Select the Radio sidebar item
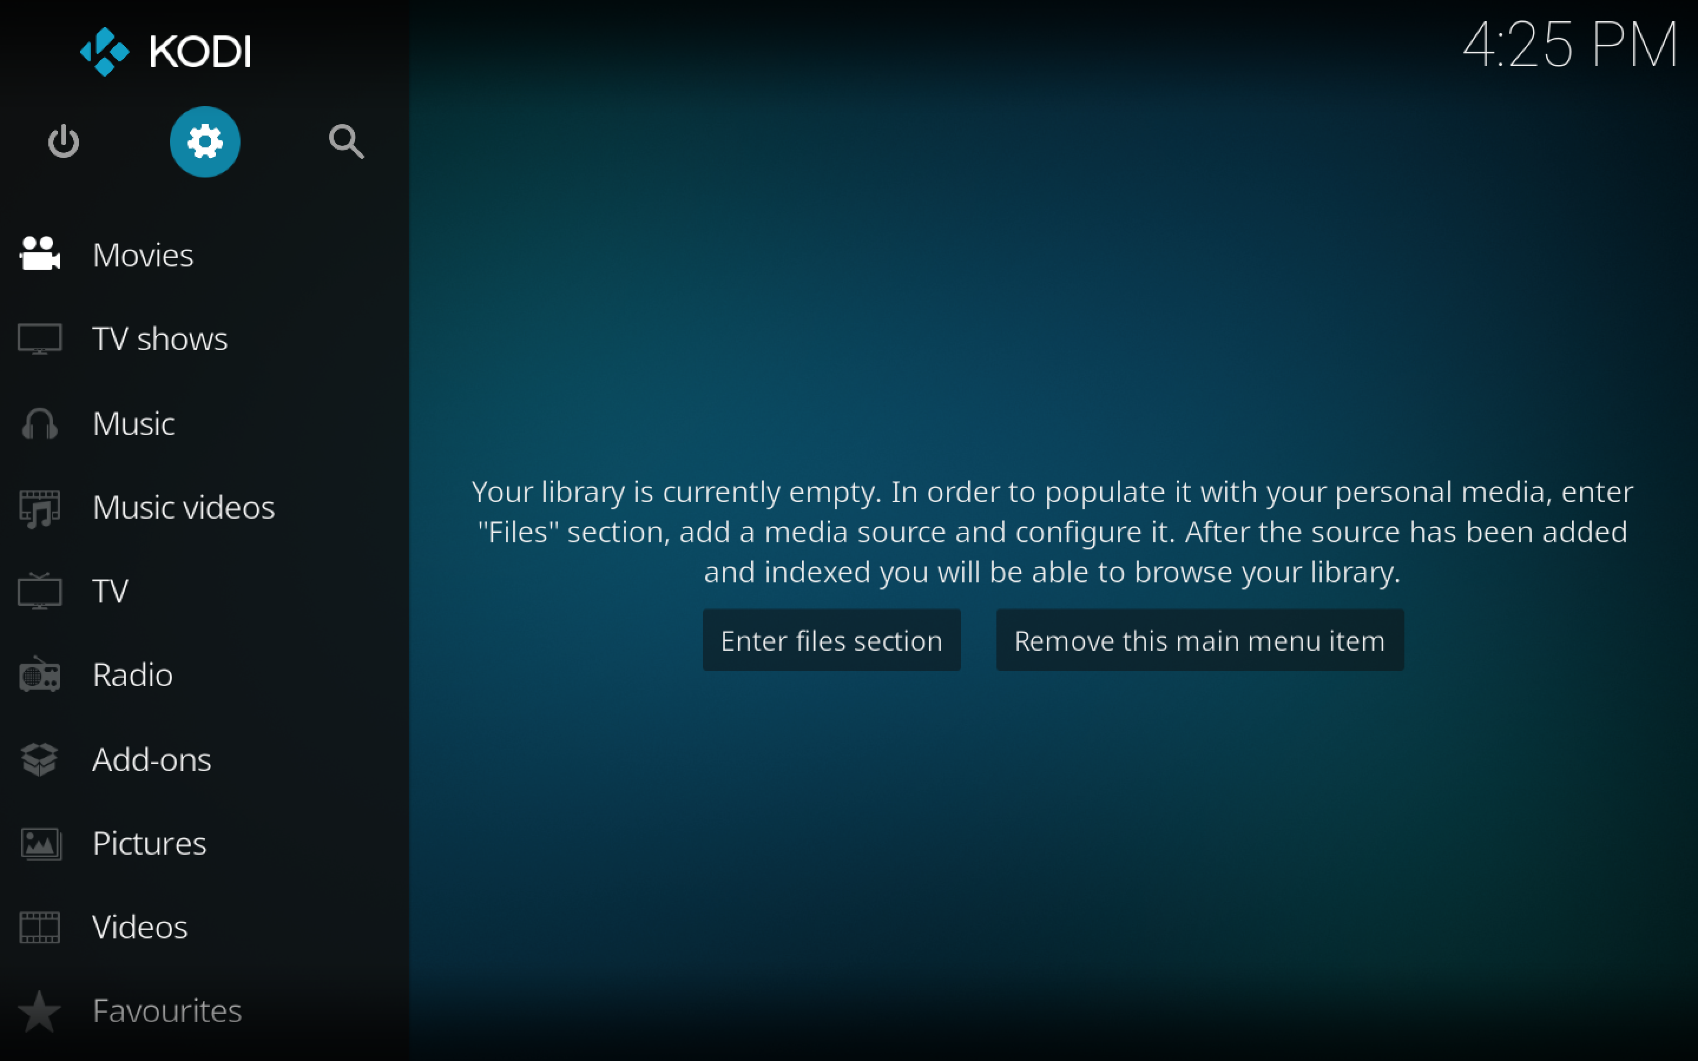This screenshot has width=1698, height=1061. coord(132,674)
